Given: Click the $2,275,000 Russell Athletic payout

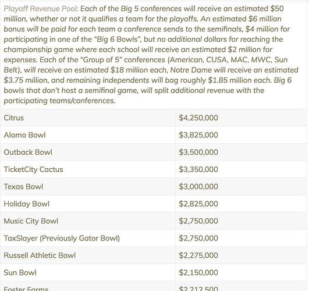Looking at the screenshot, I should (x=198, y=255).
